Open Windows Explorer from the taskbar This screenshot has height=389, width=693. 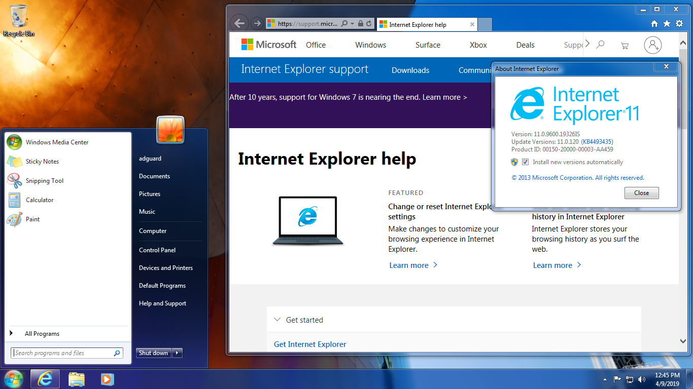click(77, 379)
